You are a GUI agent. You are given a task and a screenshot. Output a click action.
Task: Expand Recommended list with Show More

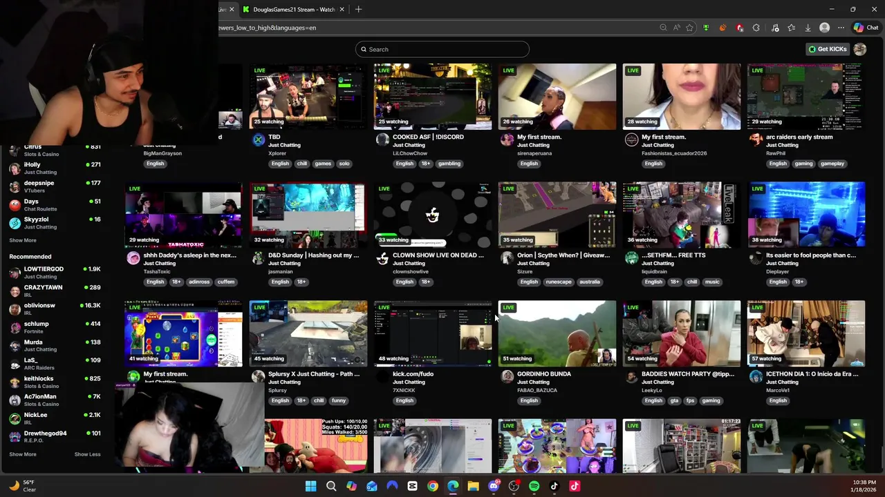pyautogui.click(x=23, y=454)
